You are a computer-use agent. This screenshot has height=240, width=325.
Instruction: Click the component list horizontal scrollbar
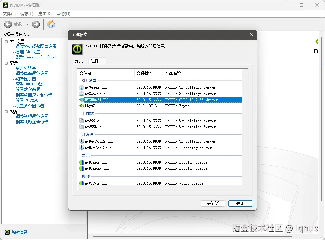tap(157, 188)
